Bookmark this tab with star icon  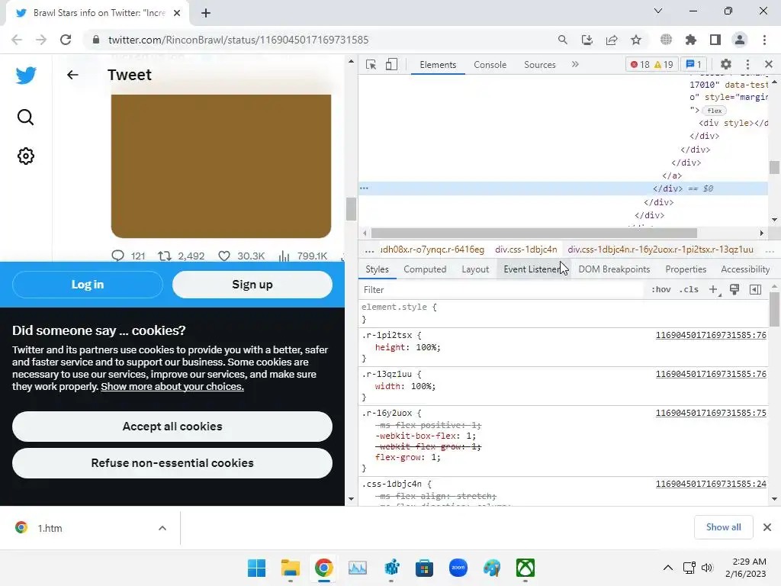(x=636, y=40)
